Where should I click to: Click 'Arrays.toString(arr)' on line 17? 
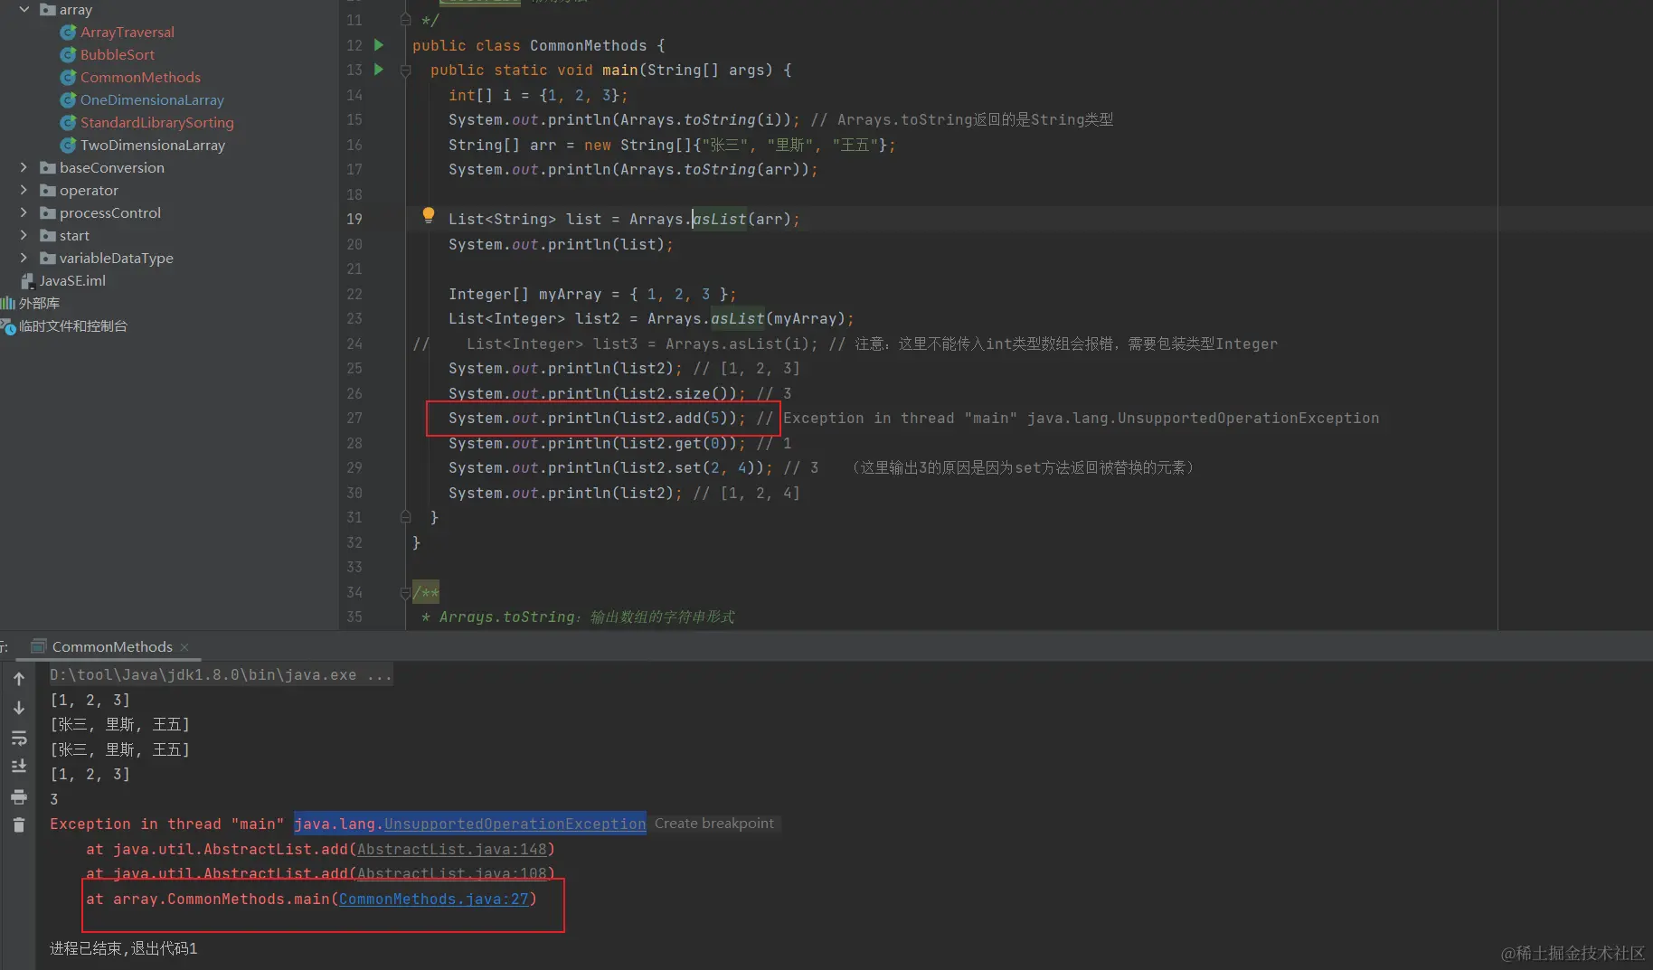(715, 170)
